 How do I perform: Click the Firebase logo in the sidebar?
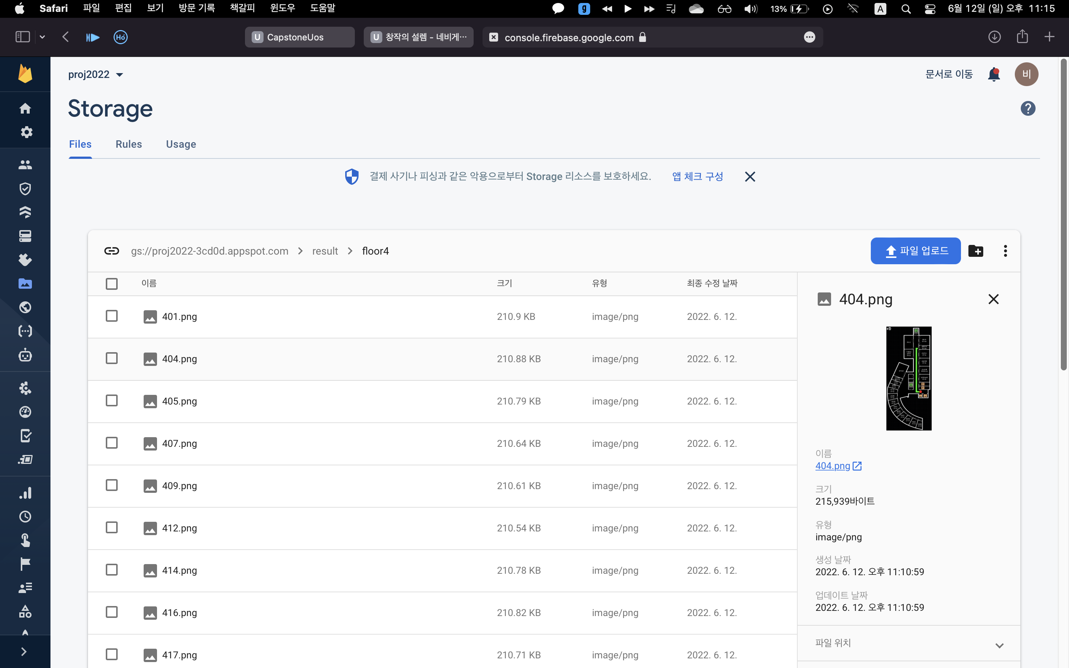[25, 74]
